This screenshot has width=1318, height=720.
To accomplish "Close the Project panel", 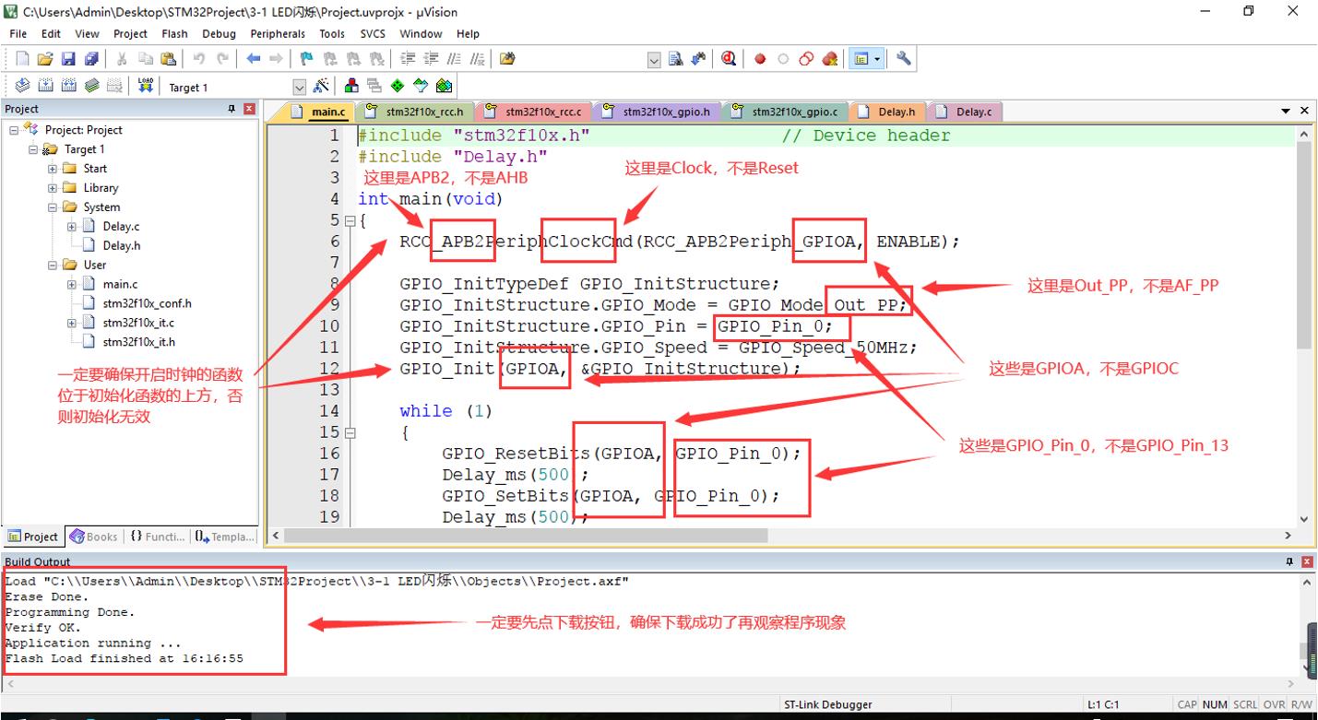I will point(249,109).
